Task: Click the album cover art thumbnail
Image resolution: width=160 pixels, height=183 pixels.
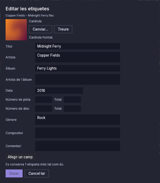Action: click(16, 30)
